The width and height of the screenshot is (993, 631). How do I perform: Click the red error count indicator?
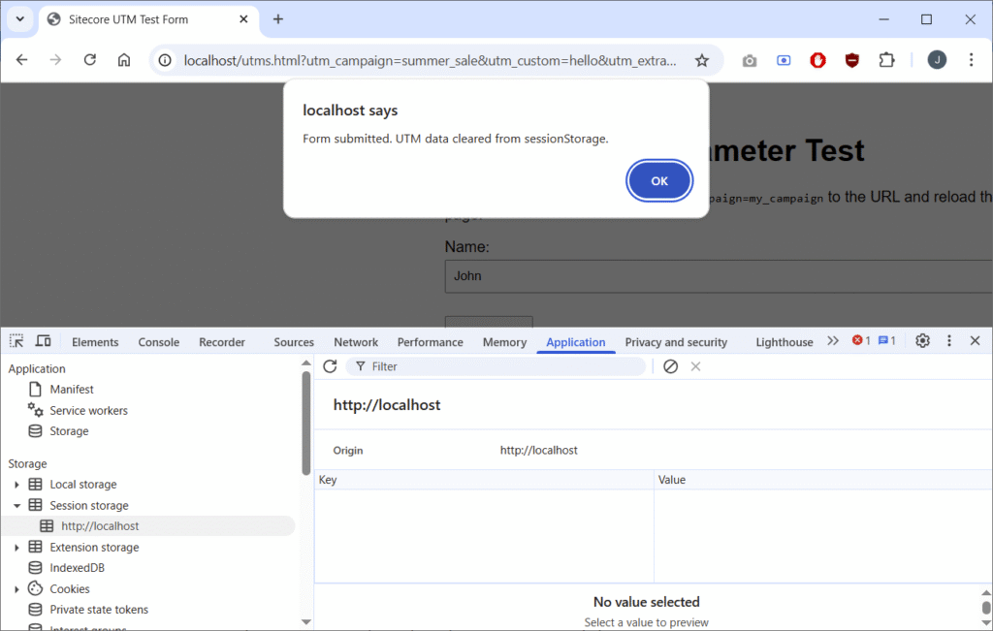tap(861, 340)
